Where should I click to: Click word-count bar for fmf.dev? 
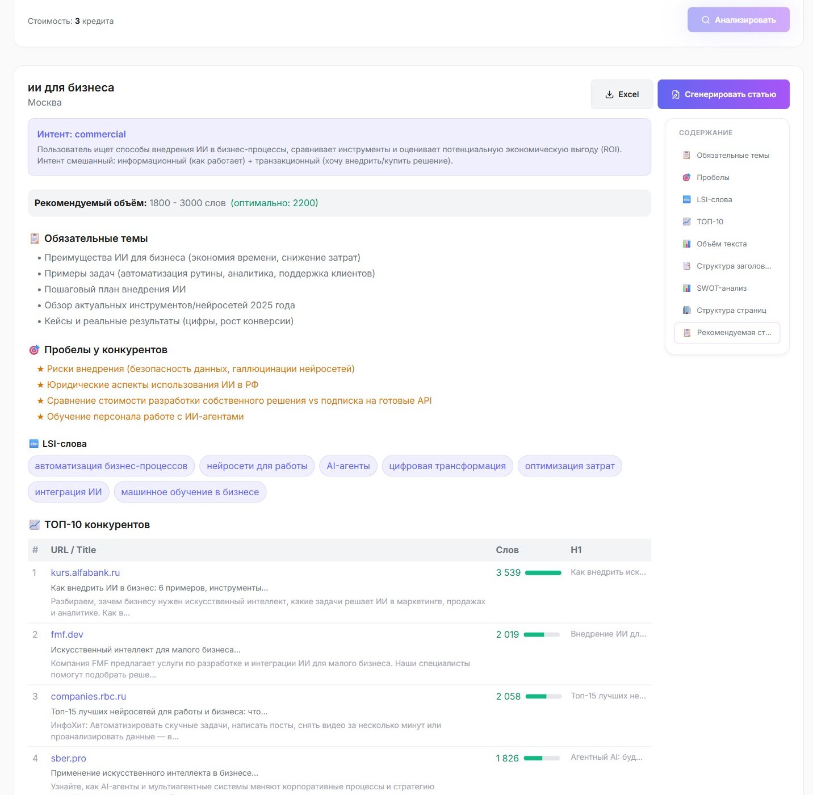click(542, 635)
